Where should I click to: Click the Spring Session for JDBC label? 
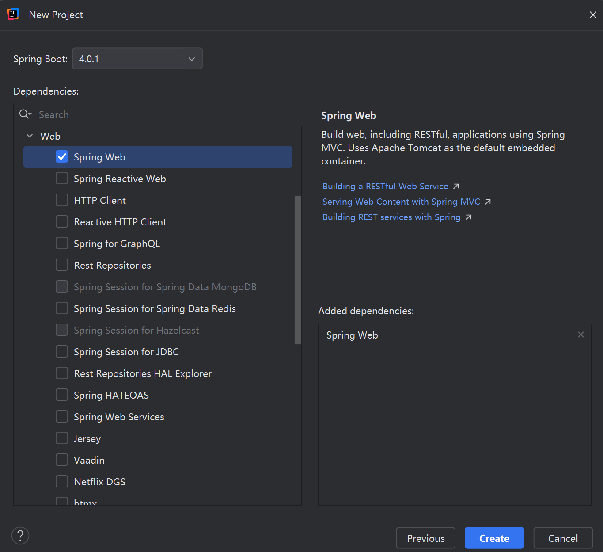126,352
